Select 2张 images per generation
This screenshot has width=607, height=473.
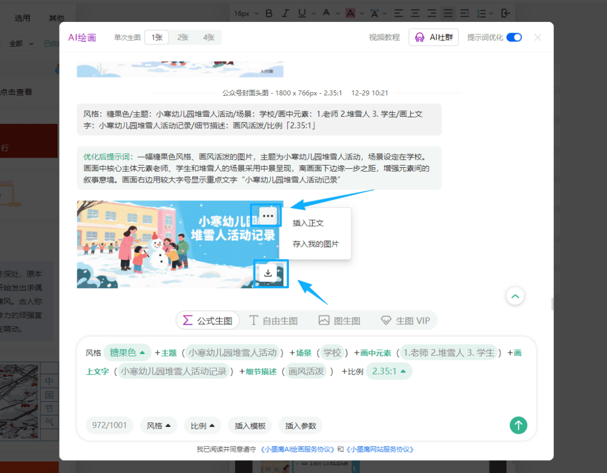tap(183, 38)
